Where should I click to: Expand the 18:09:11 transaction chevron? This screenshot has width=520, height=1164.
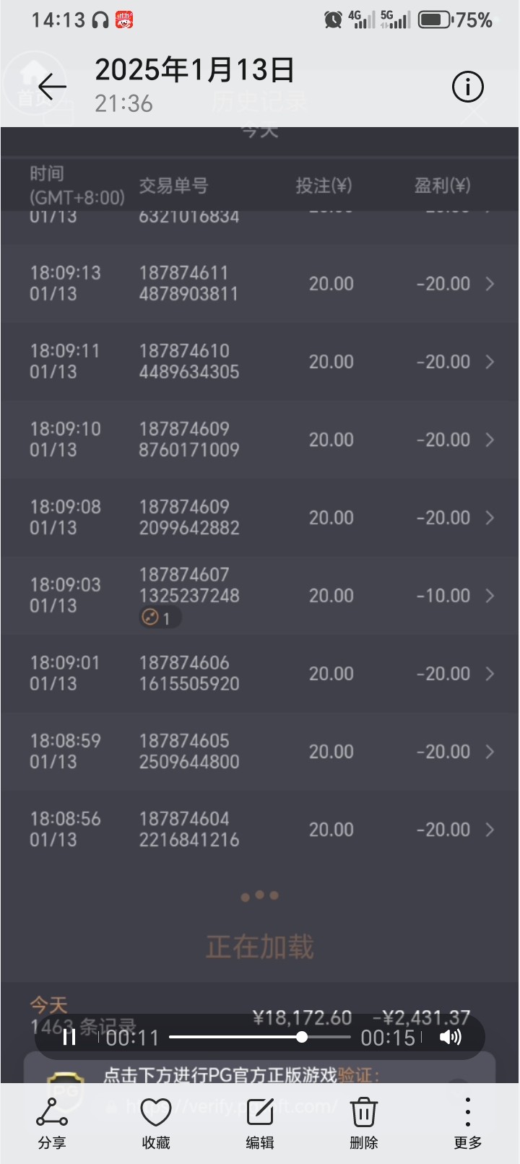(490, 362)
